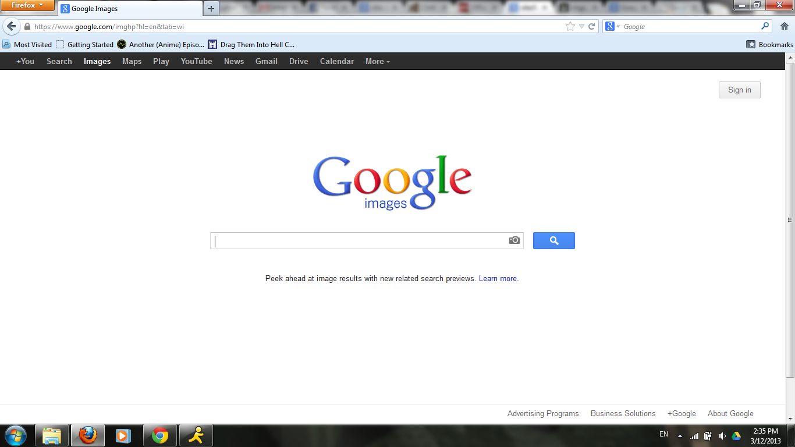Open Gmail from Google bar
The height and width of the screenshot is (447, 795).
[267, 61]
